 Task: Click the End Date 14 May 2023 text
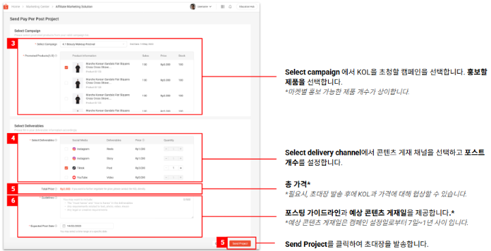coord(142,44)
